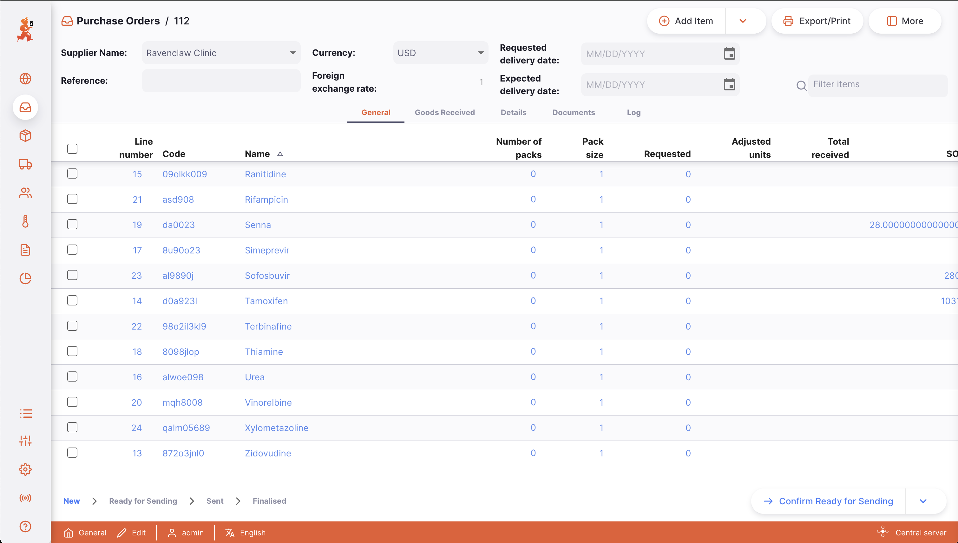Click the Export/Print button

coord(817,21)
